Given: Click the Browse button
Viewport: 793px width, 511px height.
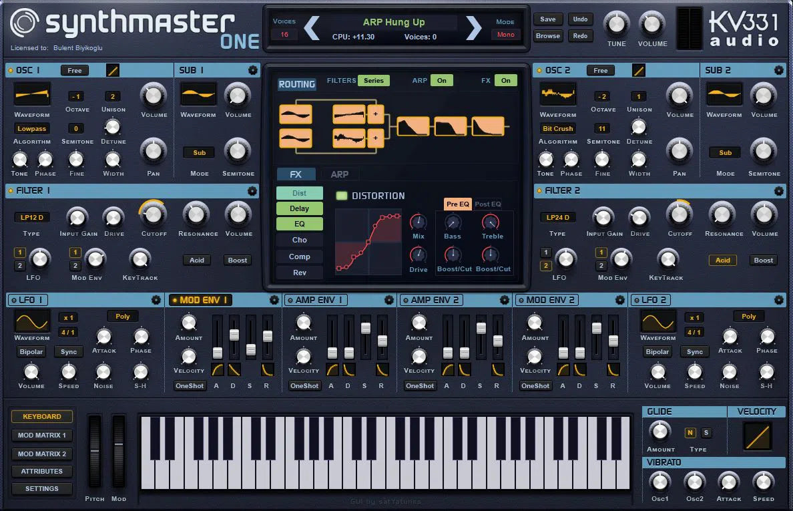Looking at the screenshot, I should point(547,35).
